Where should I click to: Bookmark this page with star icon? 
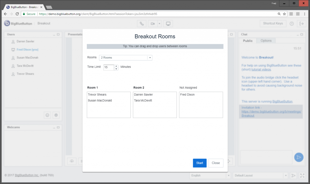284,14
